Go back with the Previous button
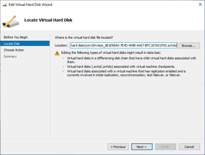 tap(118, 147)
